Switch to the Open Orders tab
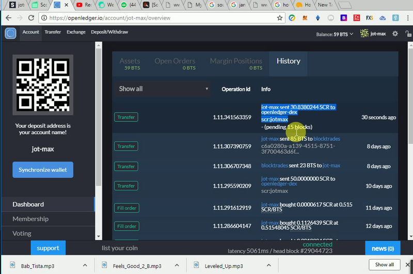This screenshot has width=413, height=274. click(175, 63)
